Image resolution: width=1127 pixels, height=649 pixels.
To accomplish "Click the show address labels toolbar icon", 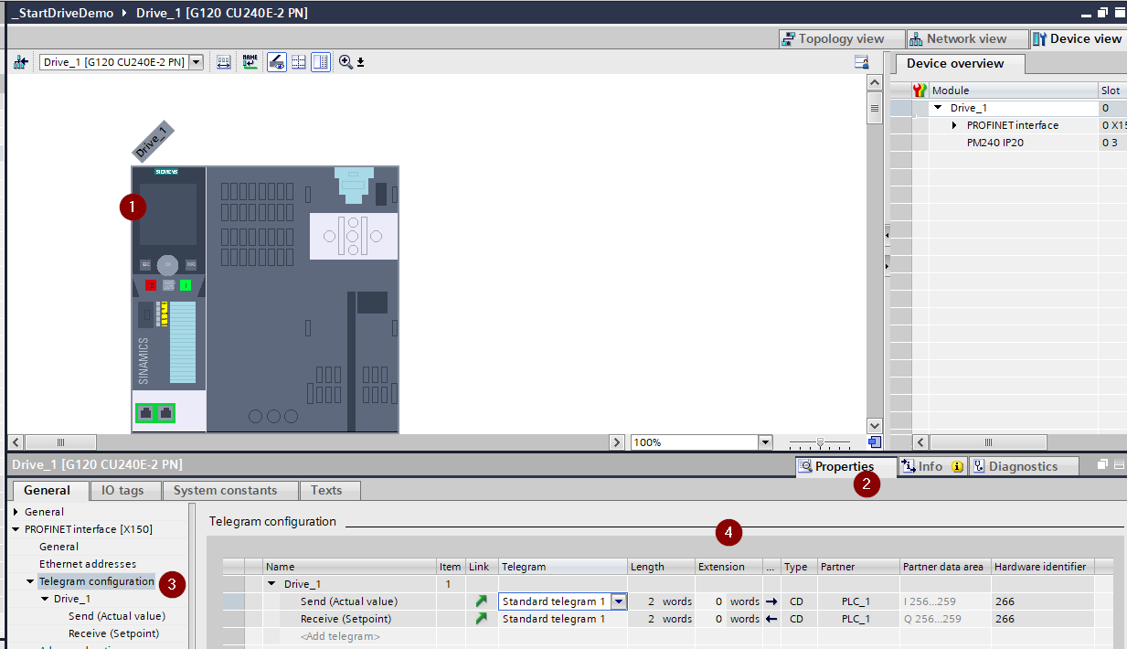I will [224, 62].
